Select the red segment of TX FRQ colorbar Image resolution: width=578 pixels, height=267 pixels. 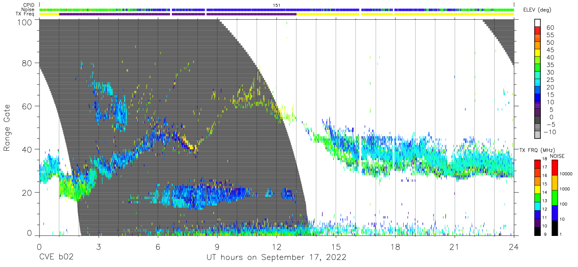(x=538, y=163)
